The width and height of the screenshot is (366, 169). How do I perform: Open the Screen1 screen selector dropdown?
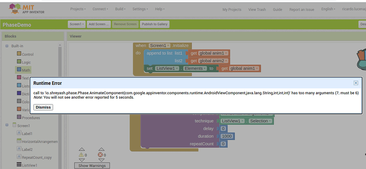pos(77,24)
